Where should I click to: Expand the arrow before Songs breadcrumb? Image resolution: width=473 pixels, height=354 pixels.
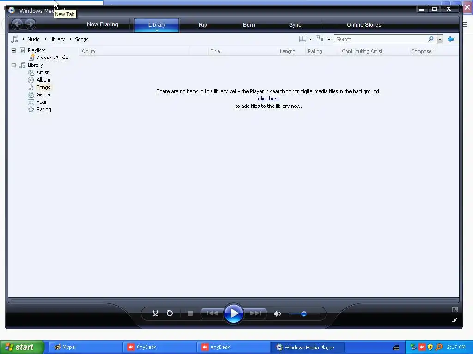(71, 39)
